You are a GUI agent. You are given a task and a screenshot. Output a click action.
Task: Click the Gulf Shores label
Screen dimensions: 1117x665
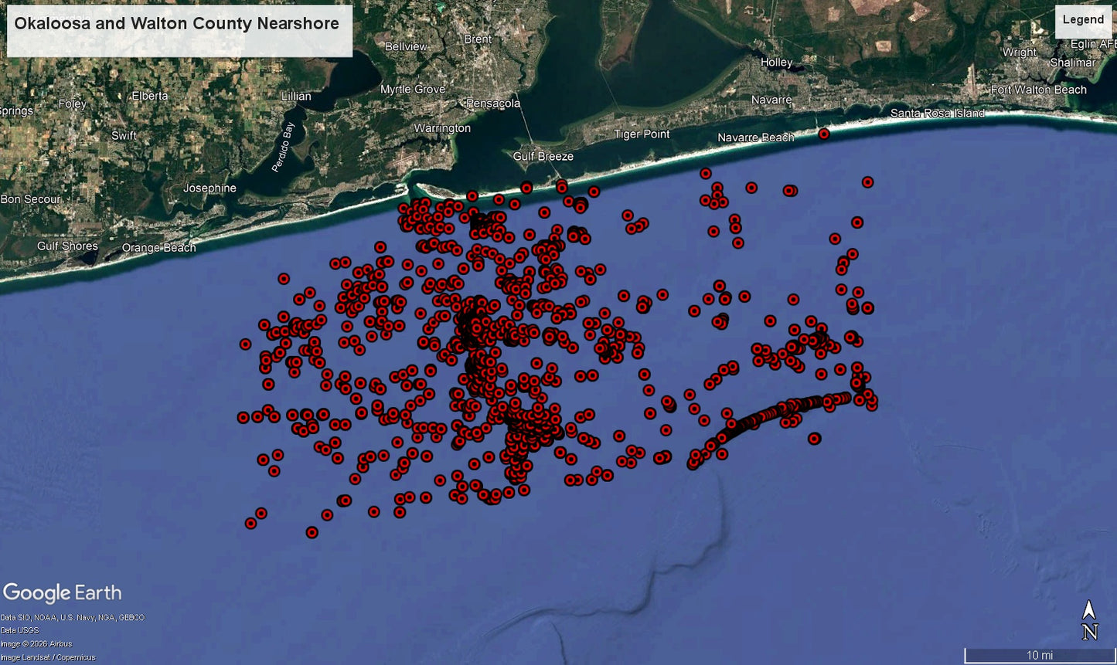point(67,246)
